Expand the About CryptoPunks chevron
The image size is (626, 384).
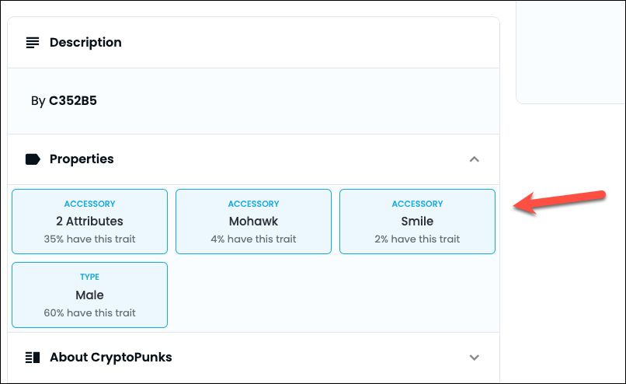click(x=475, y=358)
